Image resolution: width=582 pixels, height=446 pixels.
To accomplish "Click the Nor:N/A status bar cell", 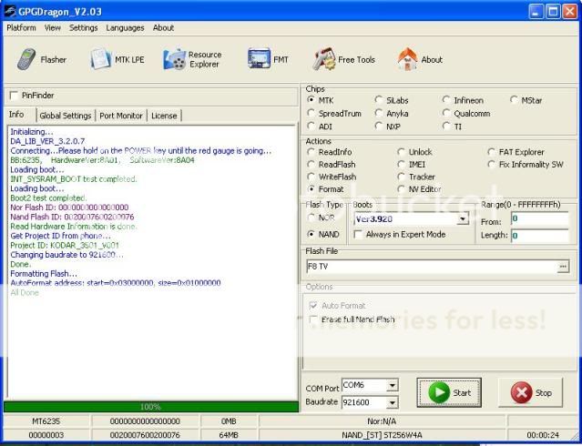I will pyautogui.click(x=382, y=421).
